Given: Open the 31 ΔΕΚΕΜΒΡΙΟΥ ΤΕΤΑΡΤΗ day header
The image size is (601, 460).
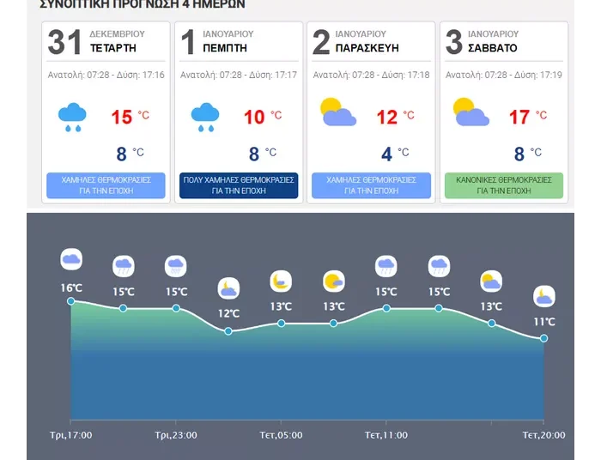Looking at the screenshot, I should coord(106,42).
